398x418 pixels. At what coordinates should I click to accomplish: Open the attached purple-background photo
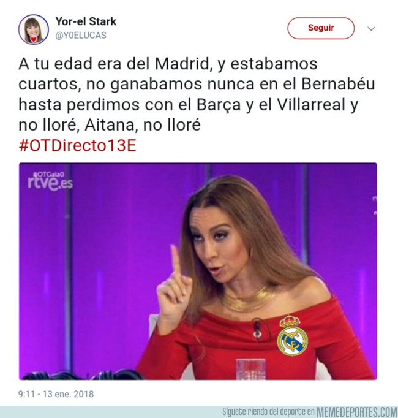(198, 271)
